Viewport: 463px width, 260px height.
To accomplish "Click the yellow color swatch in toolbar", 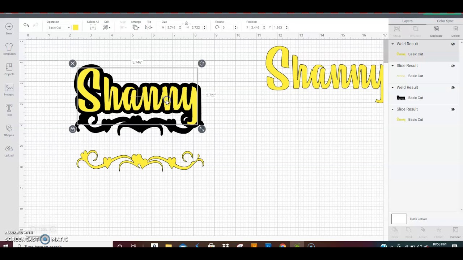I will coord(76,27).
